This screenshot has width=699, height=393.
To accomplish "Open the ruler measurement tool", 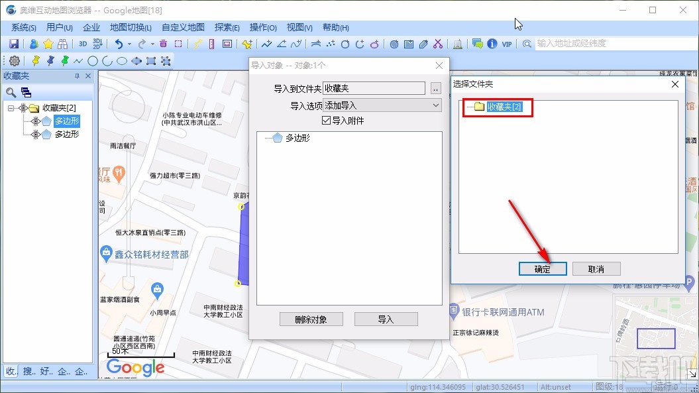I will click(211, 44).
